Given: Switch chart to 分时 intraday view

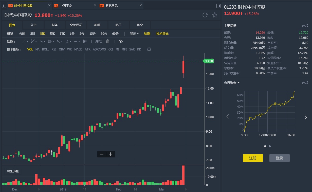Looking at the screenshot, I should (x=22, y=33).
